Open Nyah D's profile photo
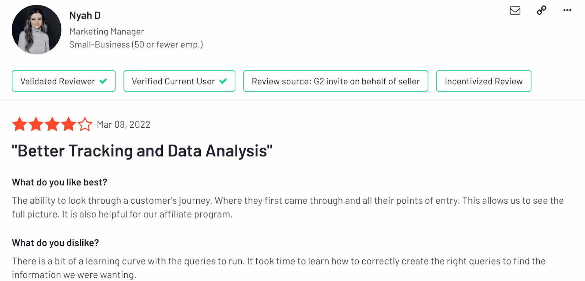The height and width of the screenshot is (281, 585). point(37,30)
